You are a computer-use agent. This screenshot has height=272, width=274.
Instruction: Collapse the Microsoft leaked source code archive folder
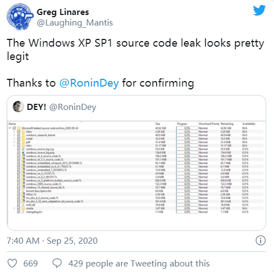tap(10, 128)
